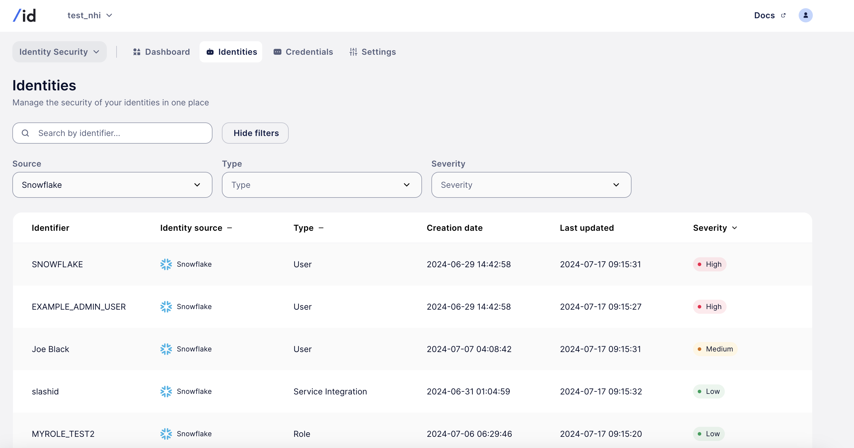This screenshot has width=854, height=448.
Task: Switch to the Dashboard tab
Action: click(162, 52)
